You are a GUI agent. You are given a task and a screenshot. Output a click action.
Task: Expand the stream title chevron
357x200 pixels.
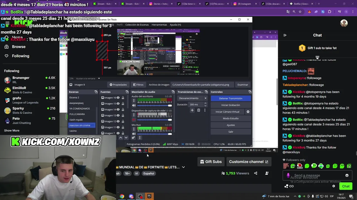(183, 167)
